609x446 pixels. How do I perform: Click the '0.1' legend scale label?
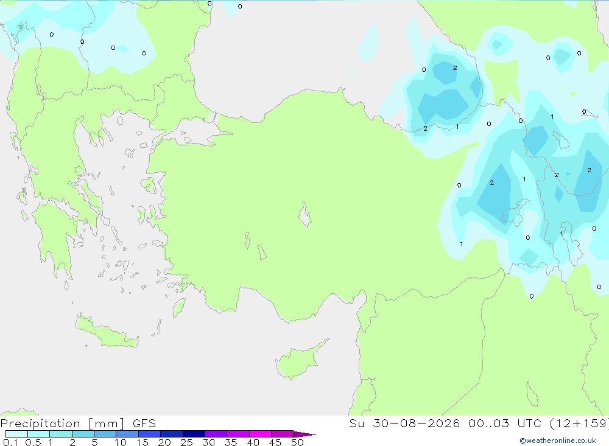[x=10, y=442]
